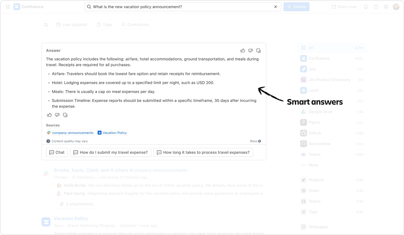Click Aoife Burke's message in the thread
Viewport: 404px width, 235px height.
161,185
